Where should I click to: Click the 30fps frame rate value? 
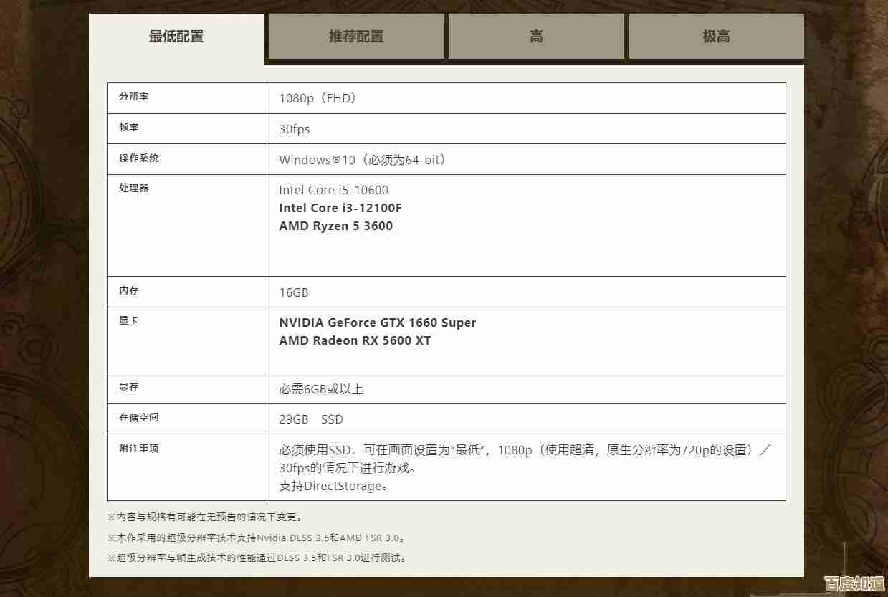coord(295,130)
